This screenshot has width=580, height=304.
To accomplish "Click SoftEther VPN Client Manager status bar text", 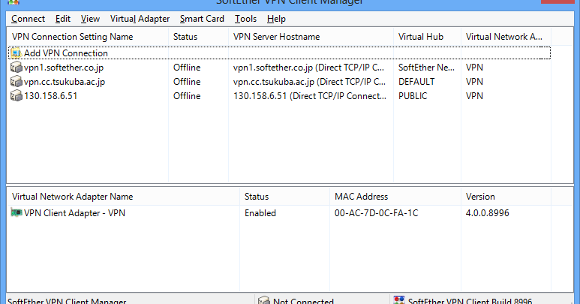I will [x=67, y=301].
